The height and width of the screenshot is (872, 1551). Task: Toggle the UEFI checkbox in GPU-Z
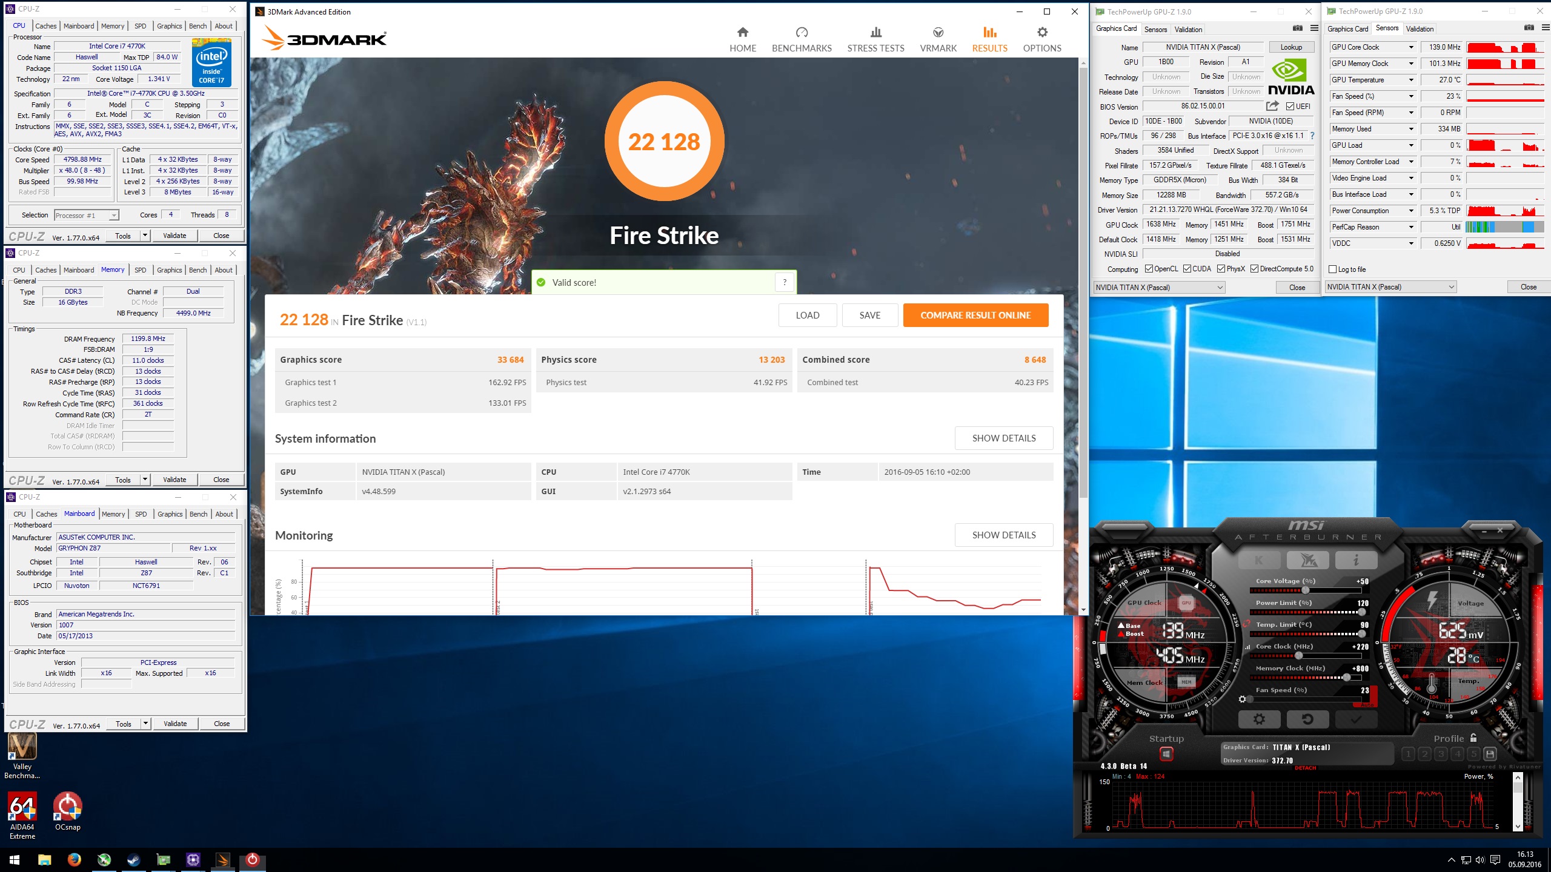pos(1290,107)
